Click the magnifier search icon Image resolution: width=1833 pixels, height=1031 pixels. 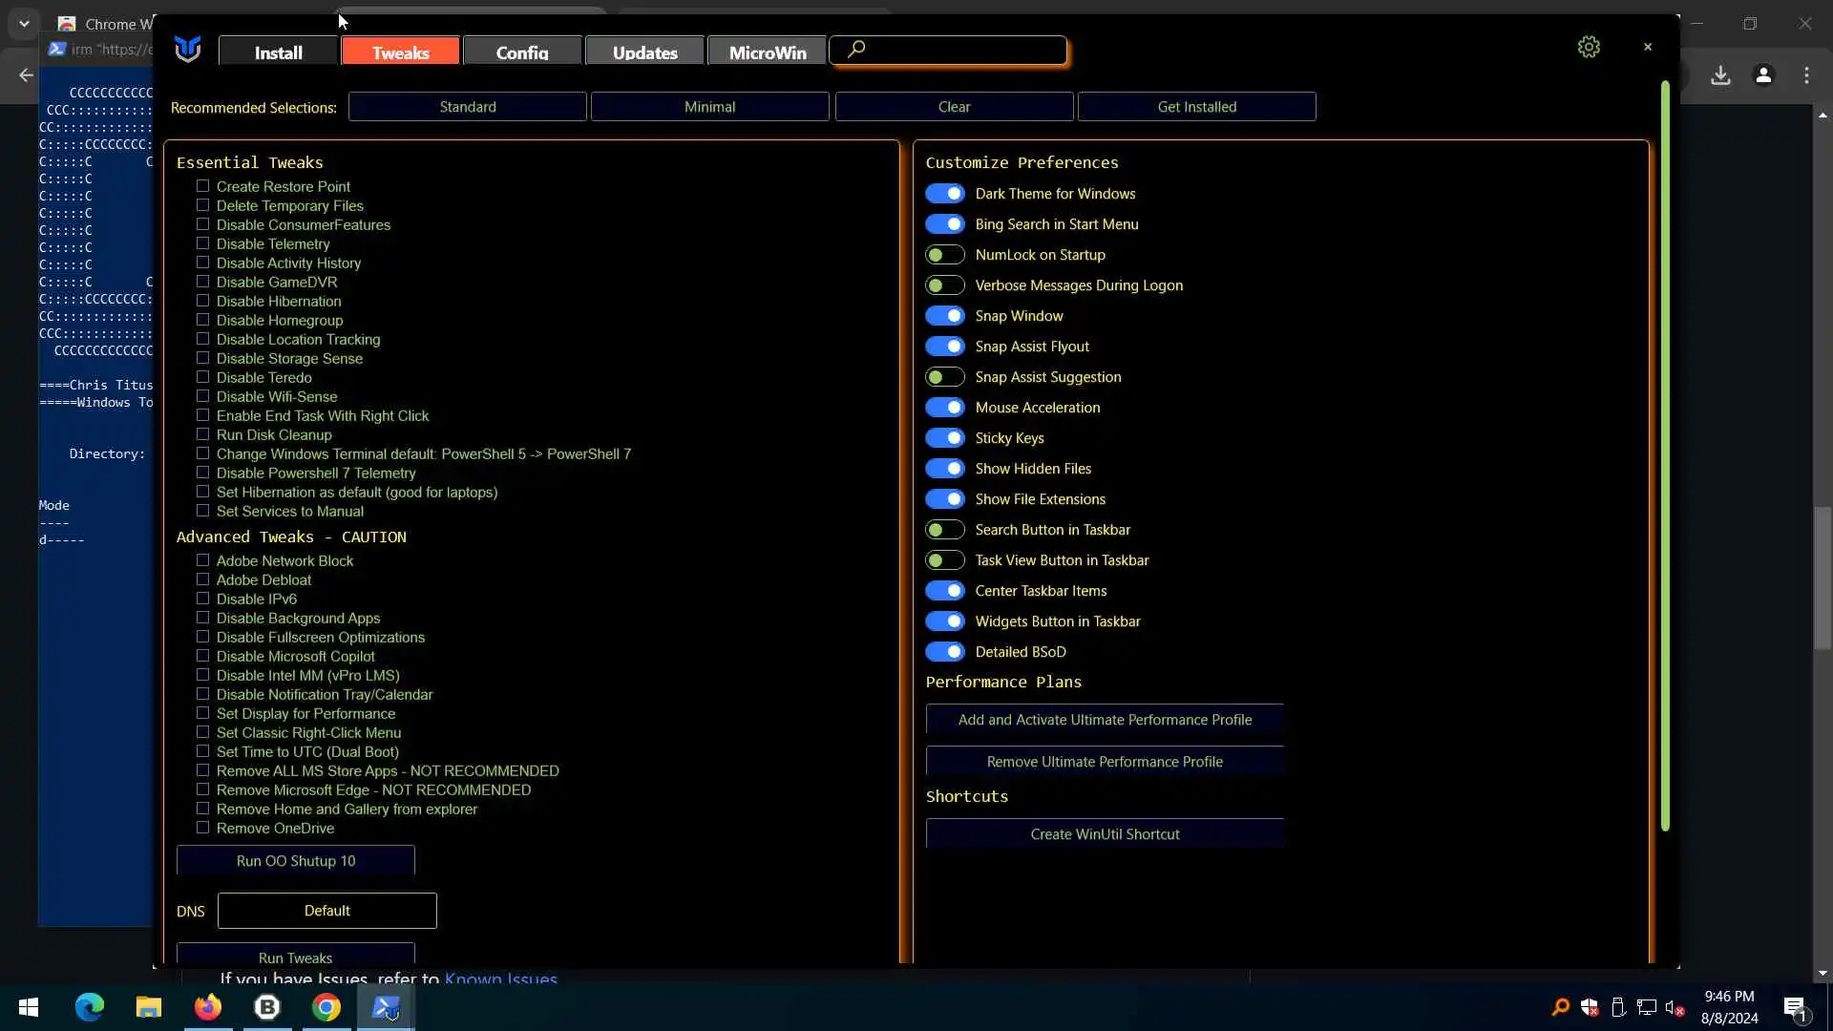[x=856, y=49]
